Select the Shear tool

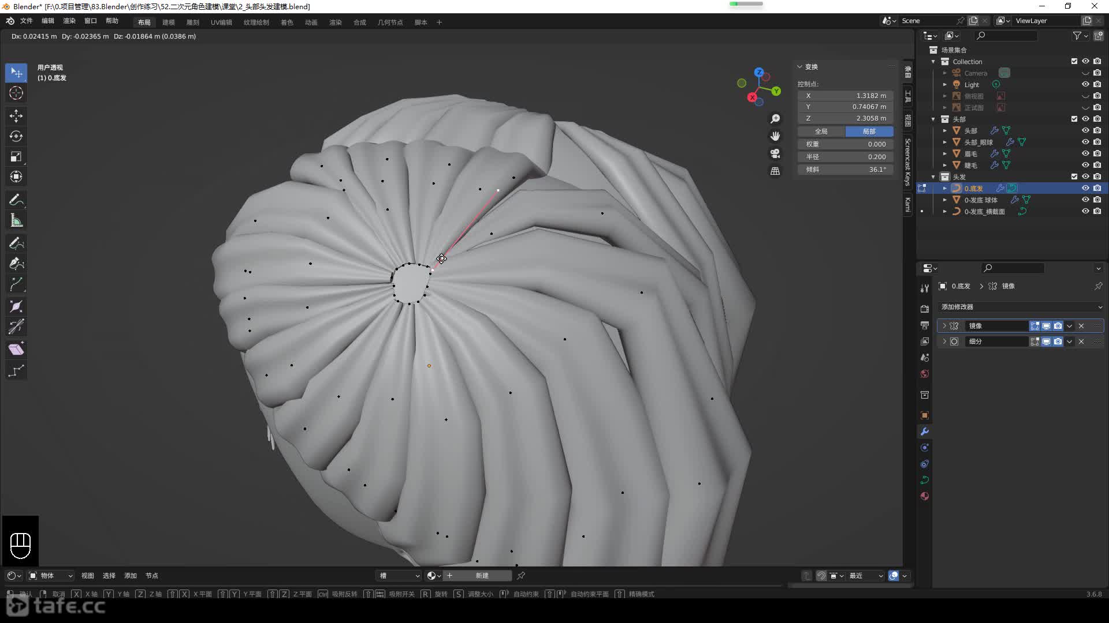16,349
